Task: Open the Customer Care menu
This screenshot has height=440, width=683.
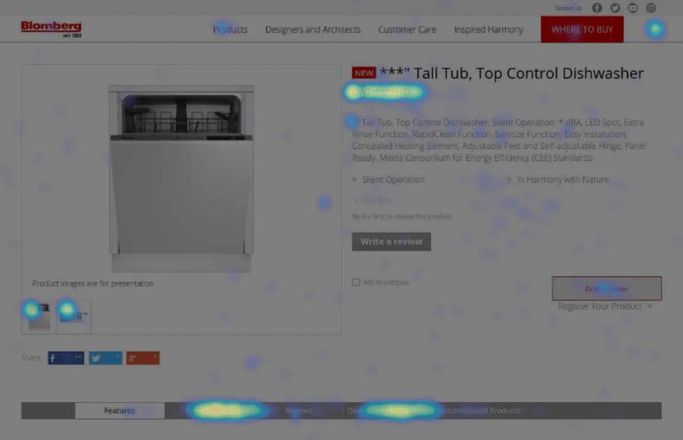Action: tap(407, 29)
